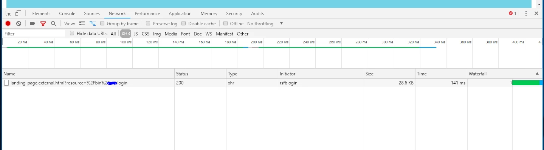Click the Waterfall sort arrow
The image size is (544, 150).
pos(537,73)
